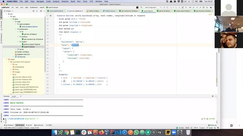Click the businesses breadcrumb in navigation bar
The image size is (243, 136).
click(x=34, y=8)
